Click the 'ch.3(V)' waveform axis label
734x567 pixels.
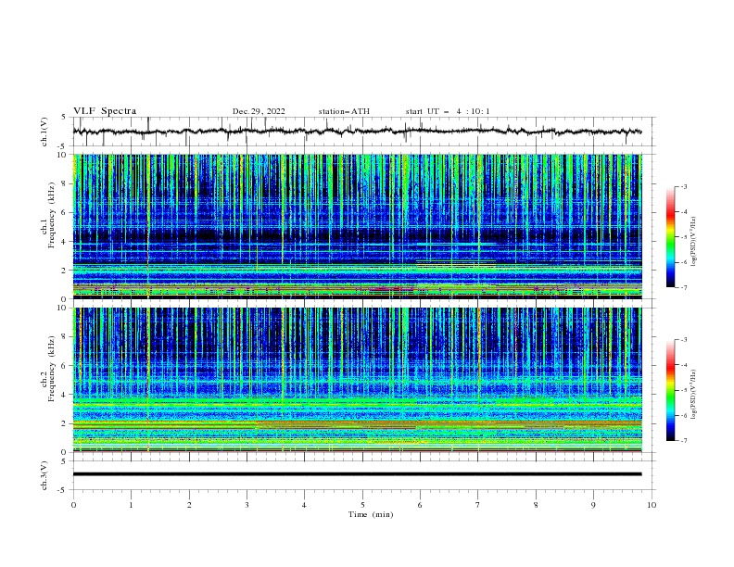(x=44, y=475)
